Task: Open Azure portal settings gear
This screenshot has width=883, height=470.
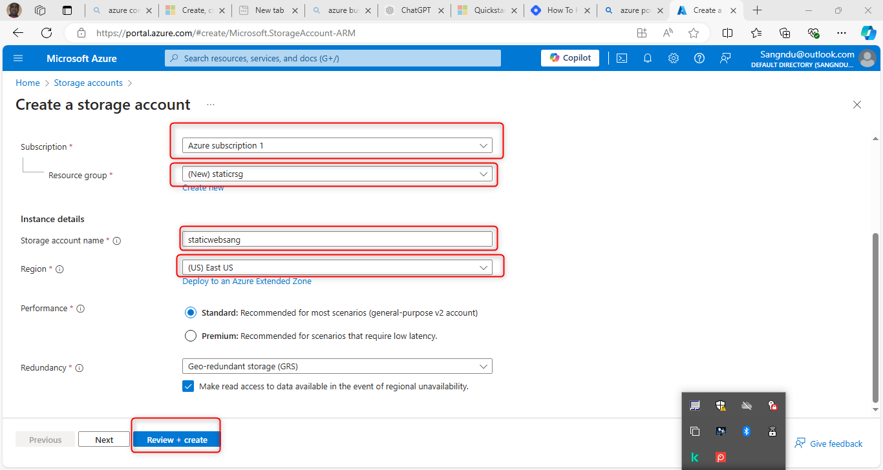Action: tap(674, 58)
